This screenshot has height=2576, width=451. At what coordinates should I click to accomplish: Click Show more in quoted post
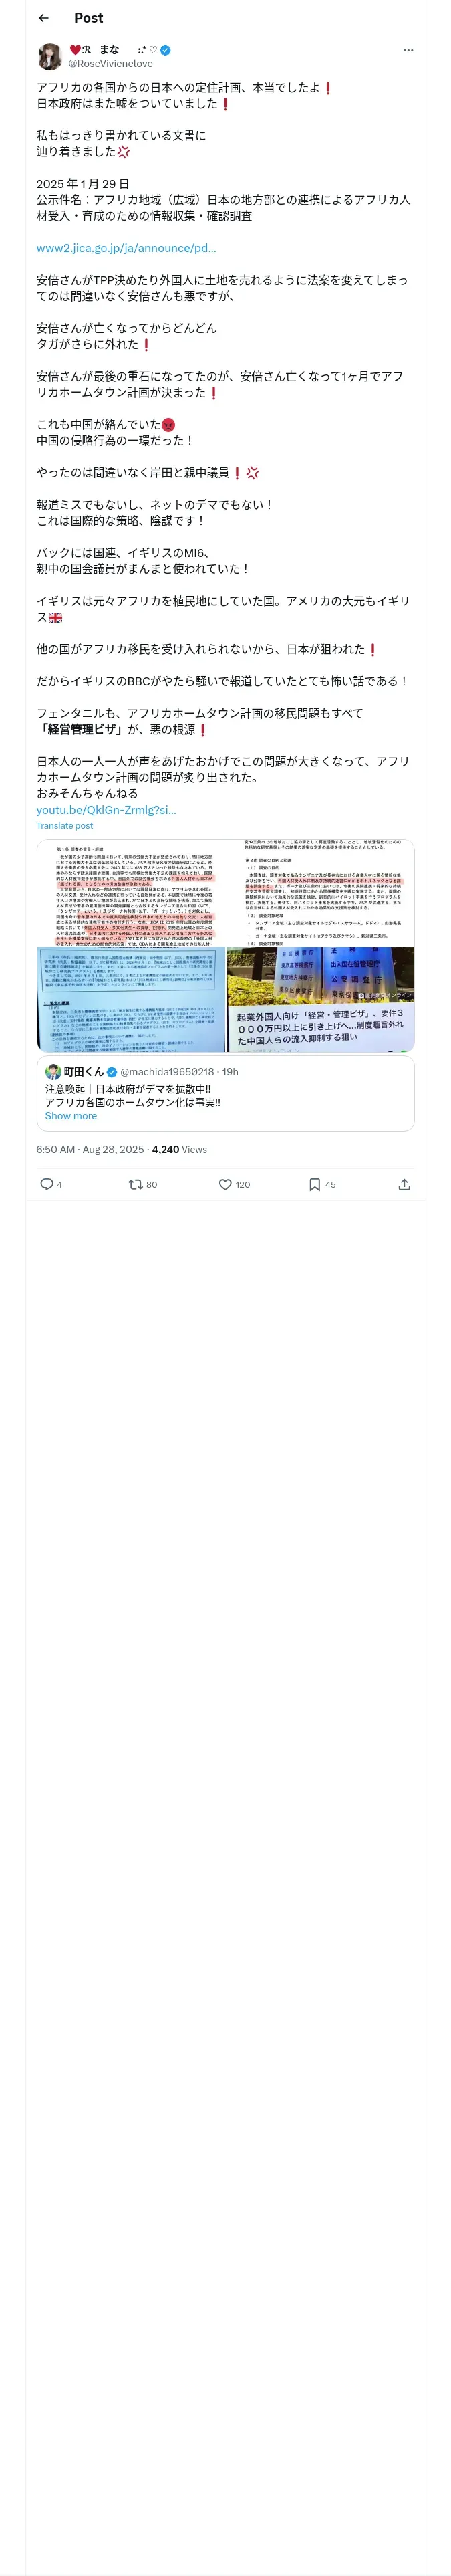[x=71, y=1116]
